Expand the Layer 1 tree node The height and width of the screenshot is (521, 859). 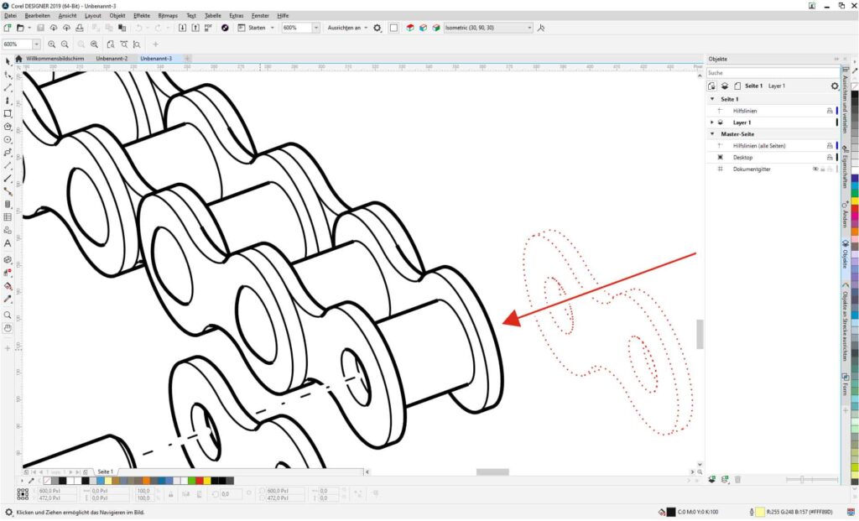pos(712,122)
